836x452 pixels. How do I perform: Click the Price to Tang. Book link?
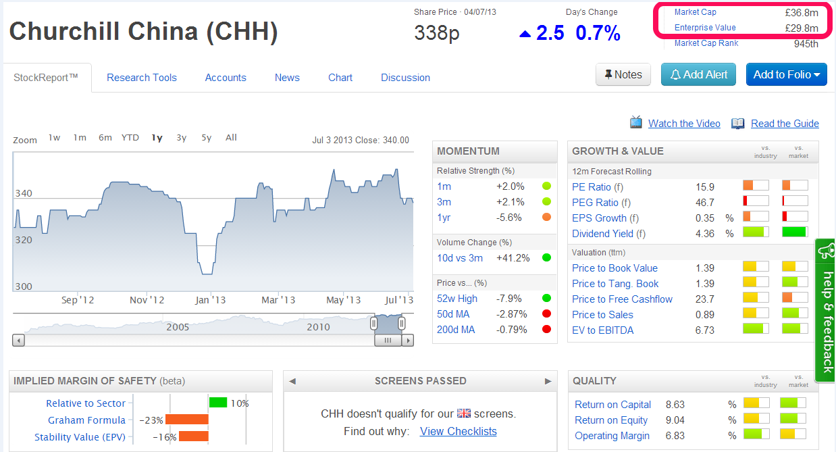click(615, 284)
